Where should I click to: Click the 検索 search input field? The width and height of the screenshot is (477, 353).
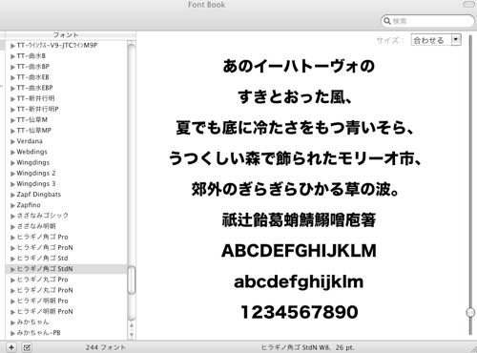[x=427, y=21]
